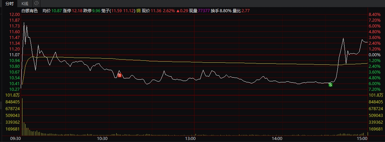Click the 10.27 price axis label
The width and height of the screenshot is (385, 142).
[x=15, y=89]
